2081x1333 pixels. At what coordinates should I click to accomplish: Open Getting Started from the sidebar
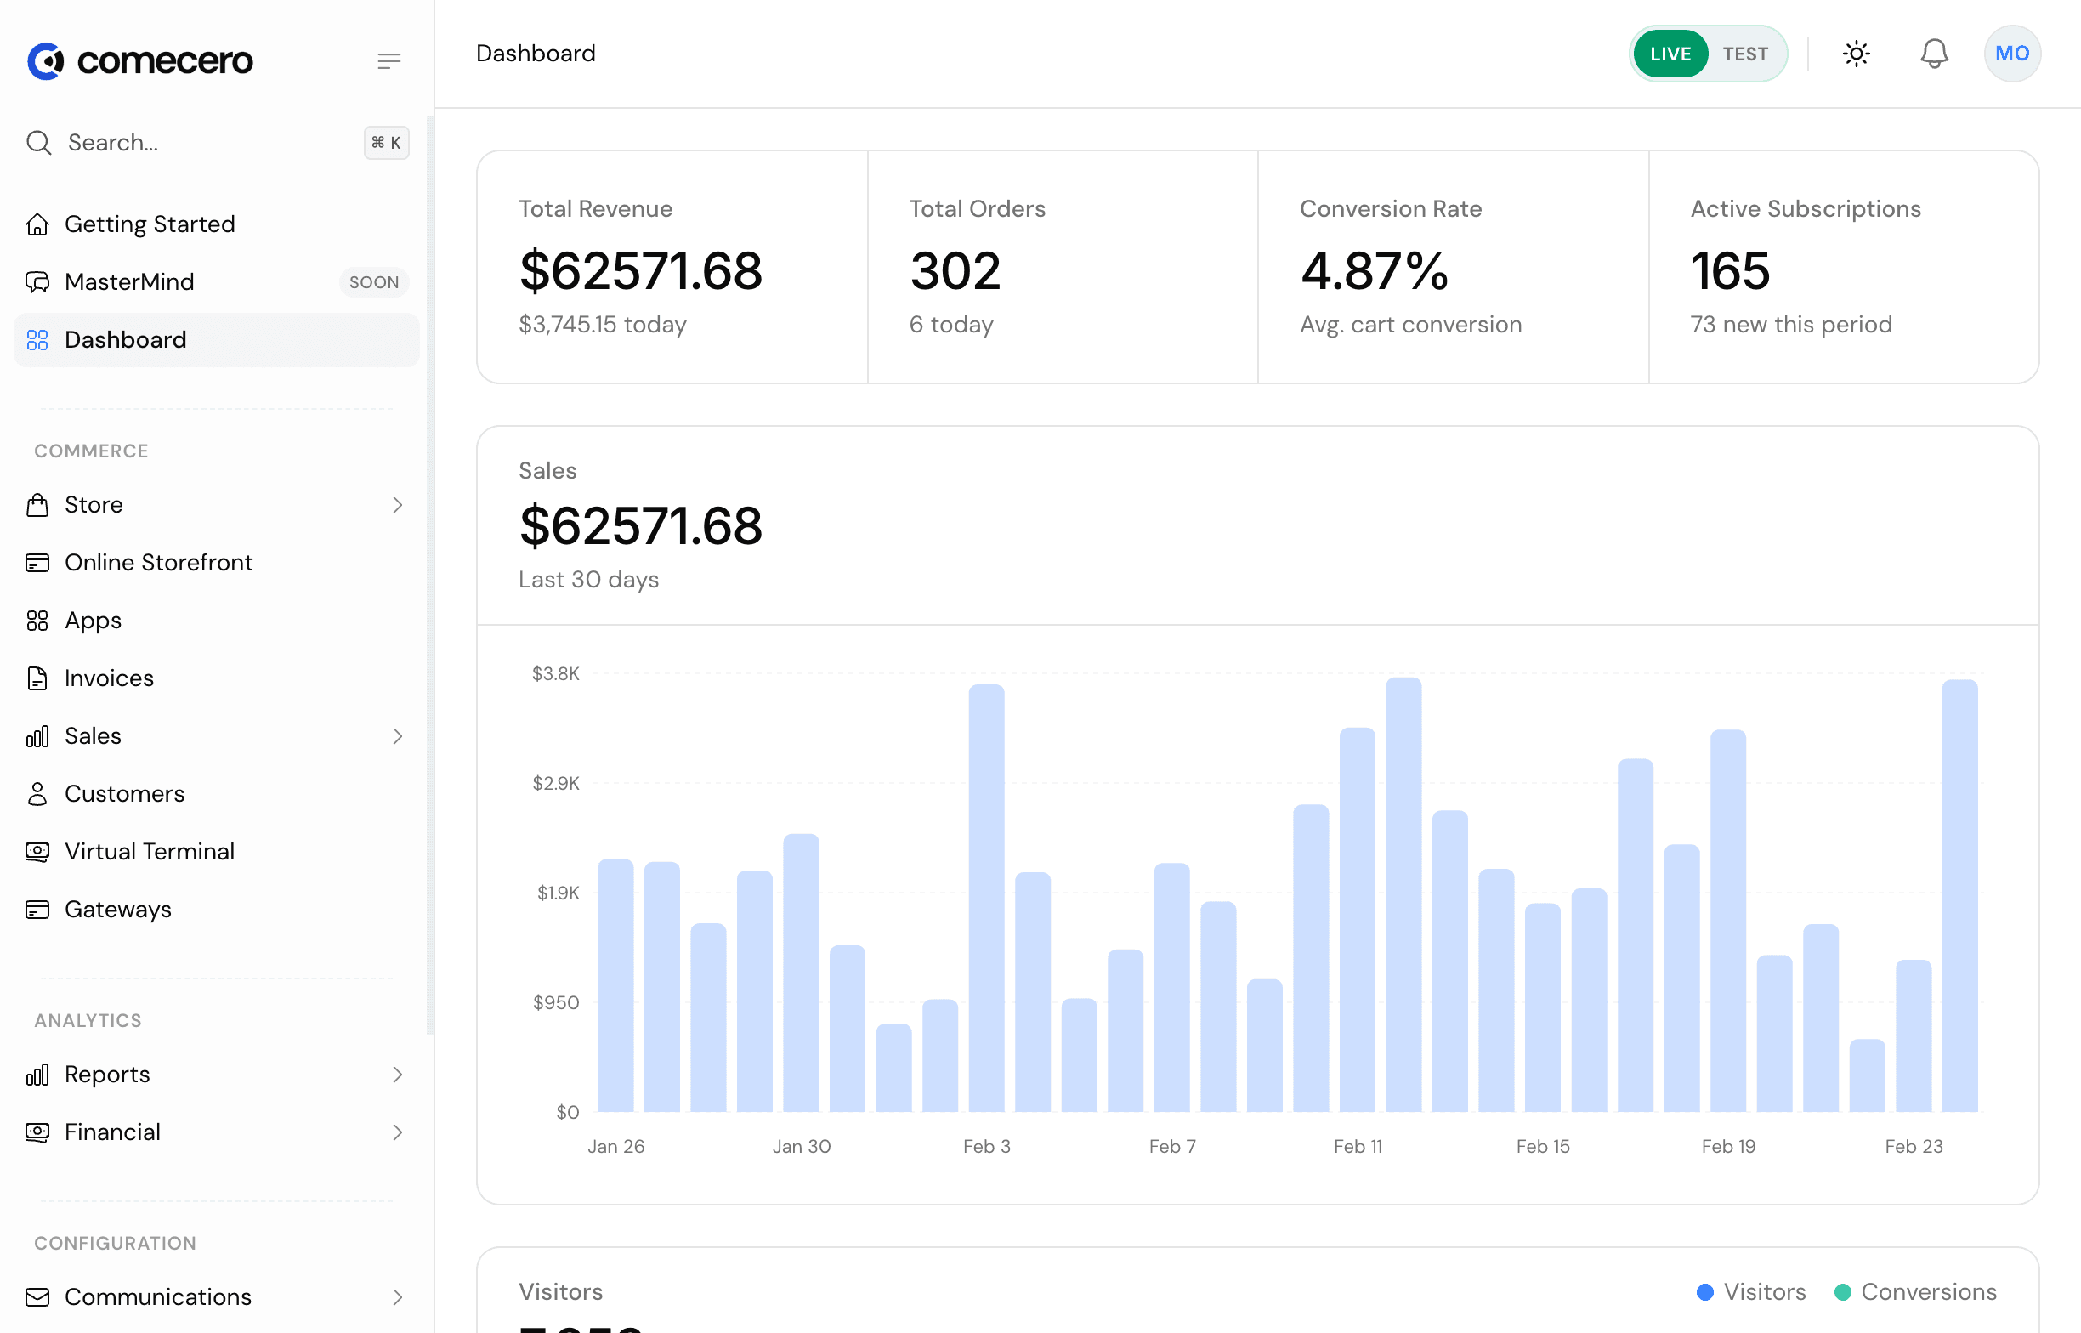coord(149,224)
